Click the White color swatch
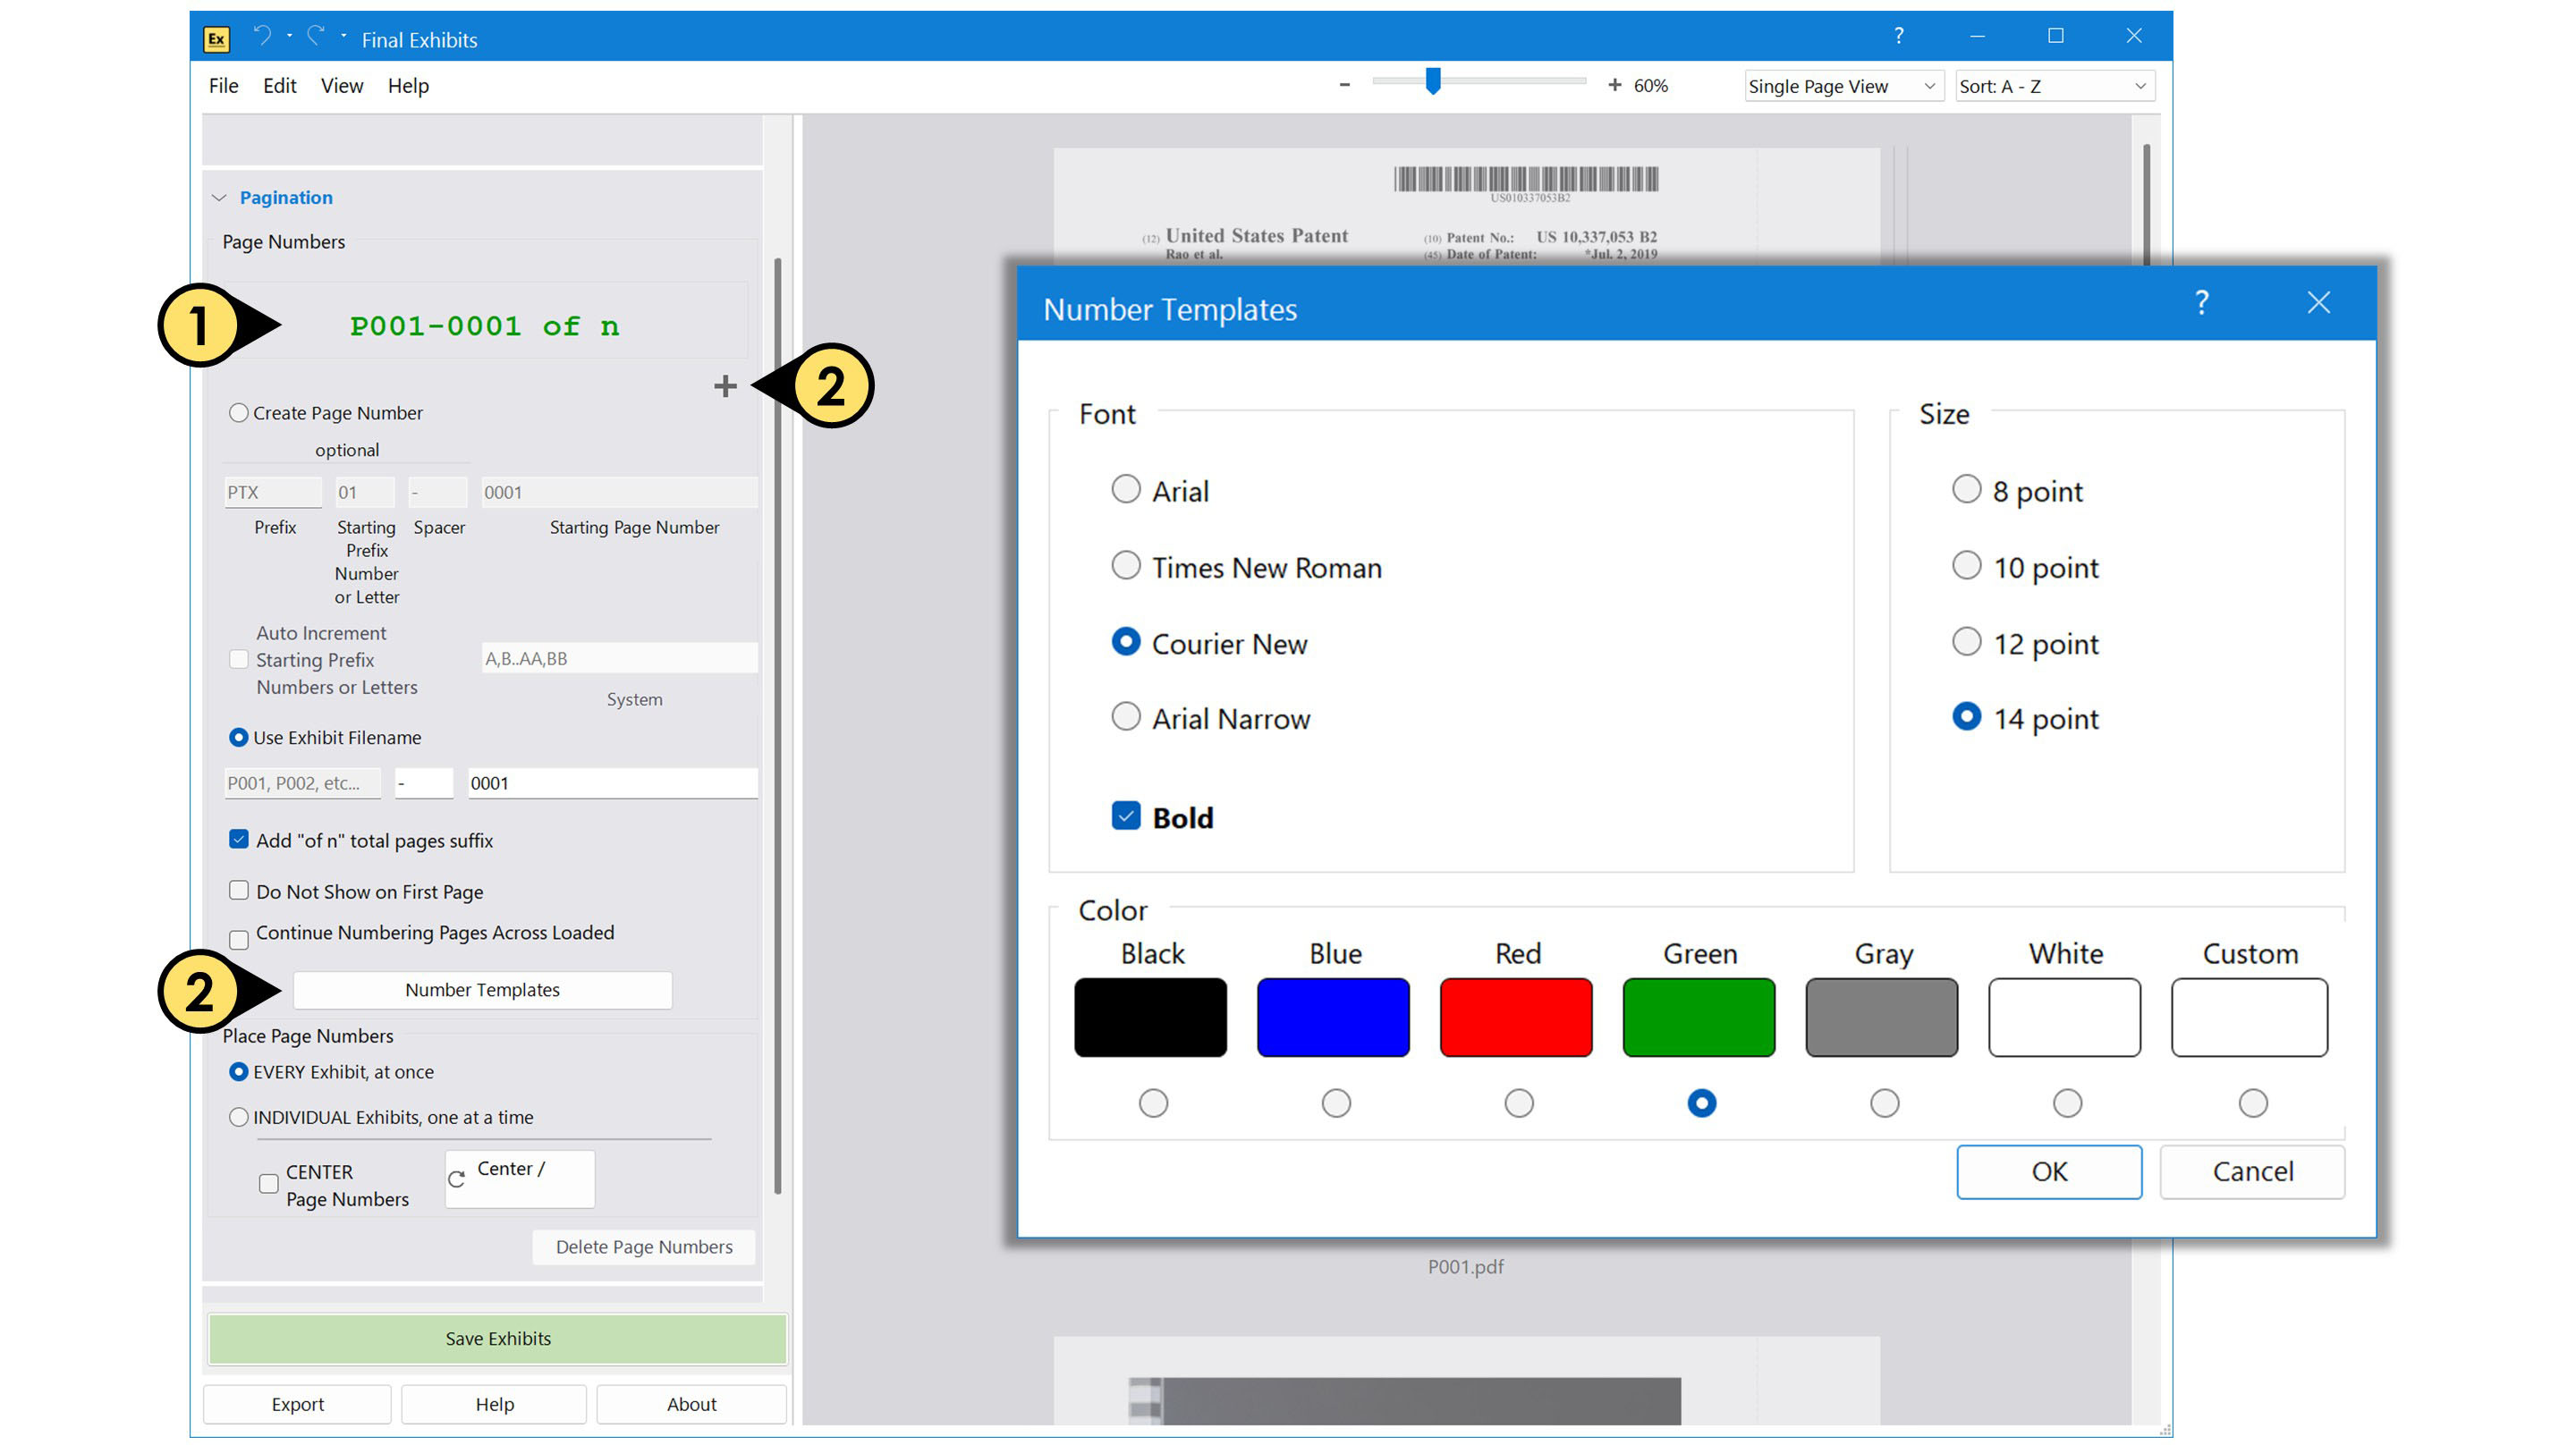Image resolution: width=2576 pixels, height=1445 pixels. [x=2065, y=1017]
